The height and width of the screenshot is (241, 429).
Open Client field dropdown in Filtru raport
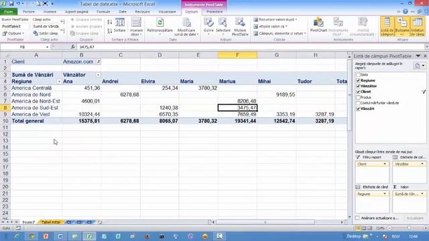pos(385,164)
